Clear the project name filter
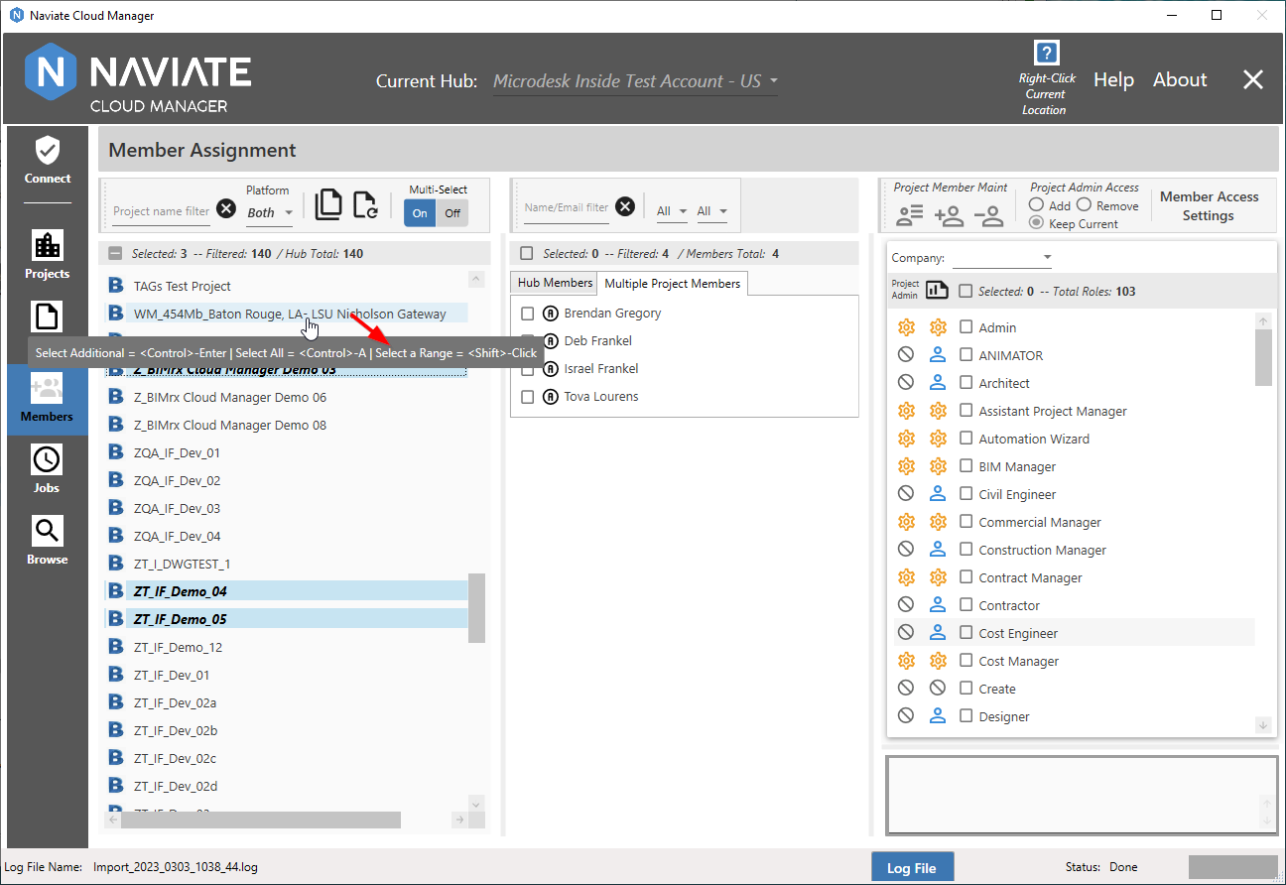Viewport: 1286px width, 885px height. coord(226,208)
